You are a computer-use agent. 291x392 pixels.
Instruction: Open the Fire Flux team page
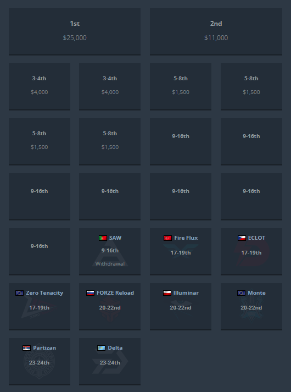(x=186, y=238)
